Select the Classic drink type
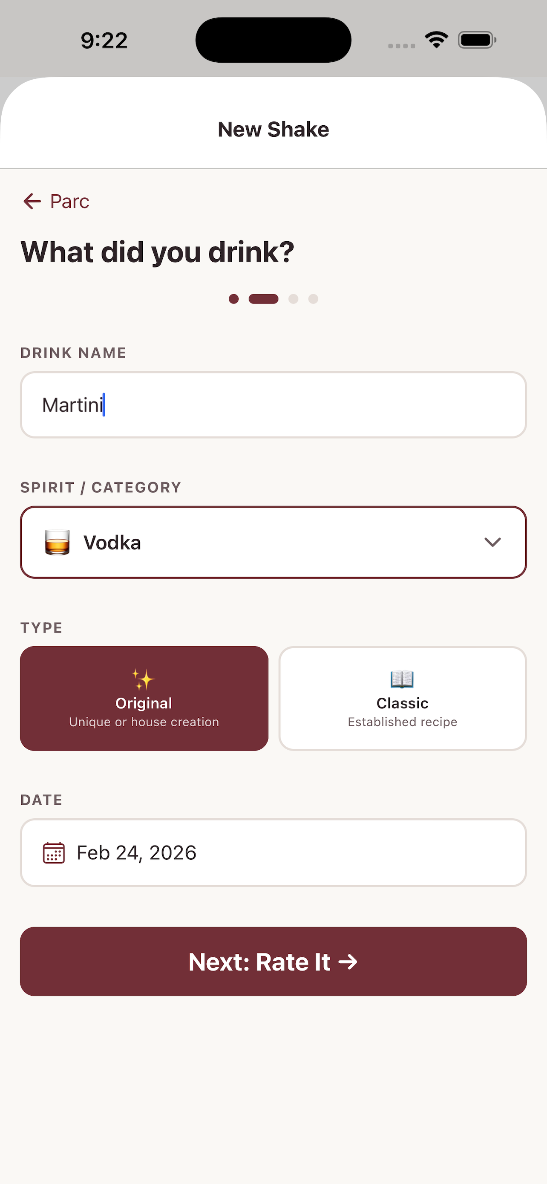 click(x=402, y=698)
